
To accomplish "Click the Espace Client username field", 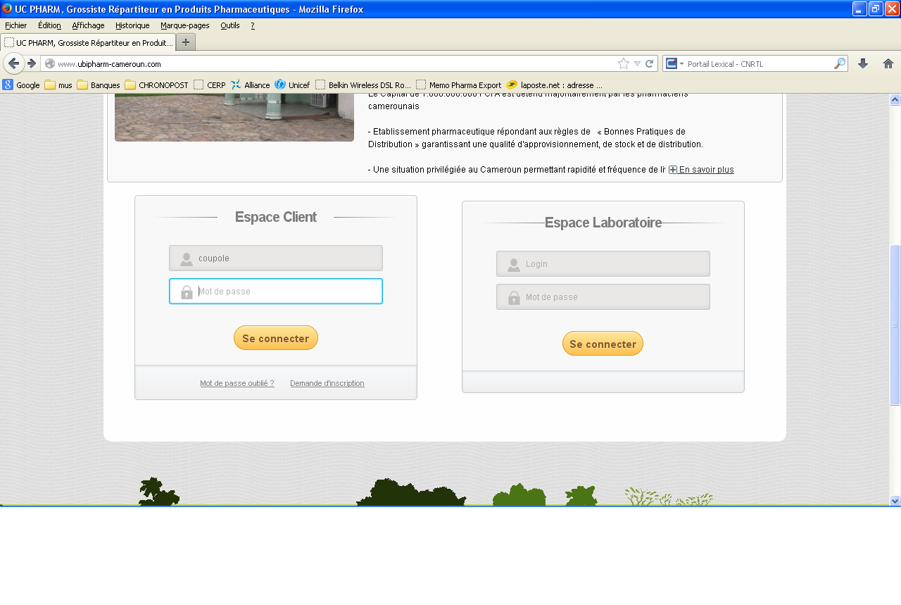I will 276,258.
